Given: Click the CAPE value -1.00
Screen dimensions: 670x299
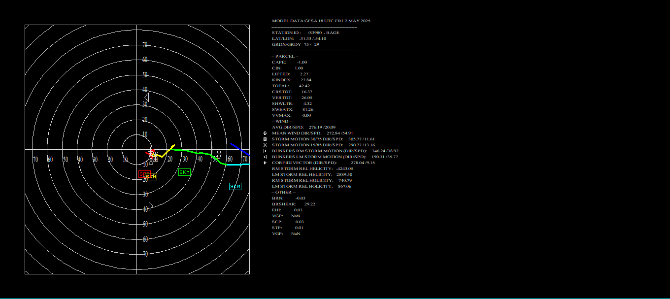Looking at the screenshot, I should pyautogui.click(x=302, y=62).
